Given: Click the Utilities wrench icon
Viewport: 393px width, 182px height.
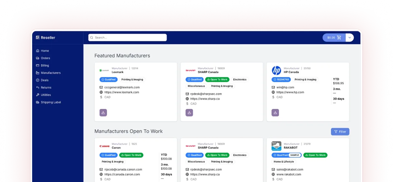Looking at the screenshot, I should 38,95.
